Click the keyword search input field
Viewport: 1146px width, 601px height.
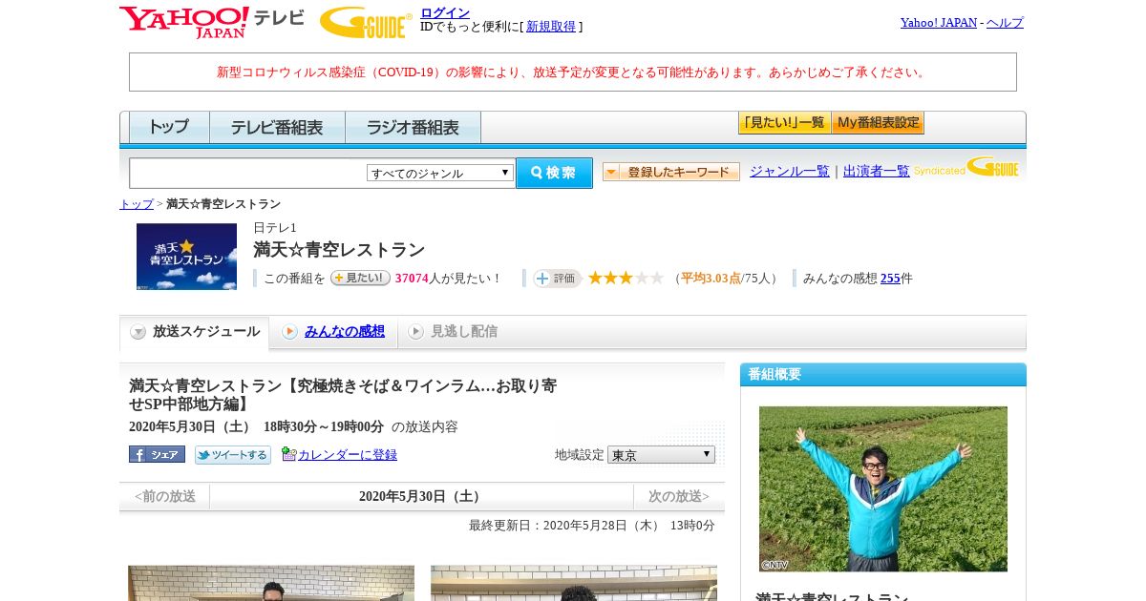click(248, 173)
